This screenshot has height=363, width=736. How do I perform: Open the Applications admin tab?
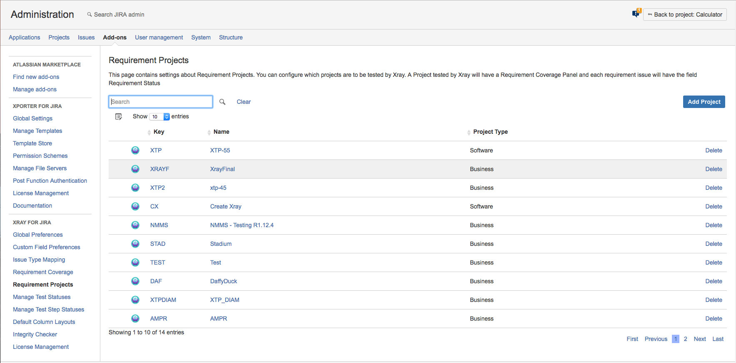pyautogui.click(x=25, y=37)
